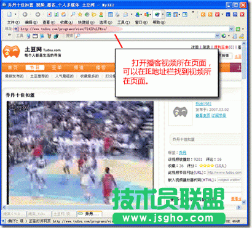Image resolution: width=252 pixels, height=228 pixels.
Task: Click the 乔丹 tag link
Action: coord(183,153)
